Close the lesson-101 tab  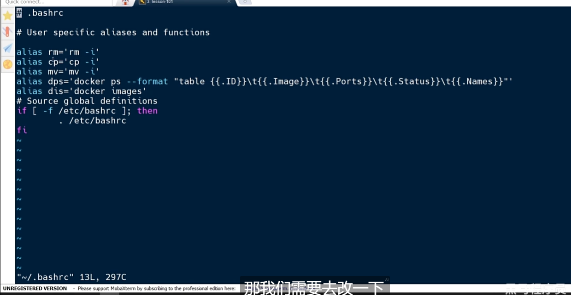click(x=229, y=2)
